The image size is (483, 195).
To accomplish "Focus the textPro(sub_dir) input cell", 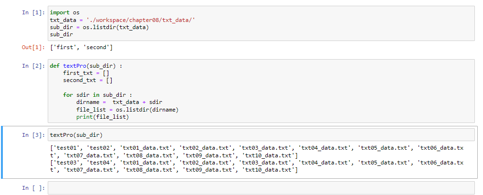I will pyautogui.click(x=261, y=135).
